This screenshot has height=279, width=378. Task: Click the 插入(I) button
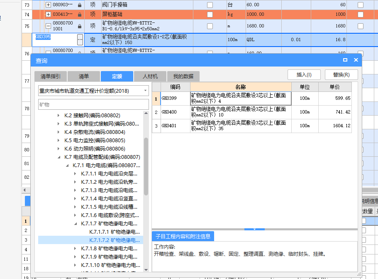coord(304,75)
